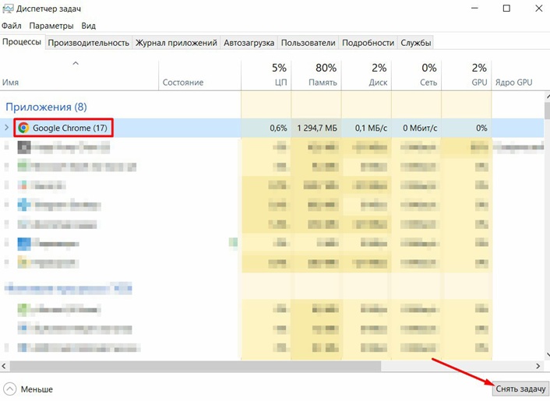Switch to the Подробности tab
550x401 pixels.
click(x=368, y=43)
